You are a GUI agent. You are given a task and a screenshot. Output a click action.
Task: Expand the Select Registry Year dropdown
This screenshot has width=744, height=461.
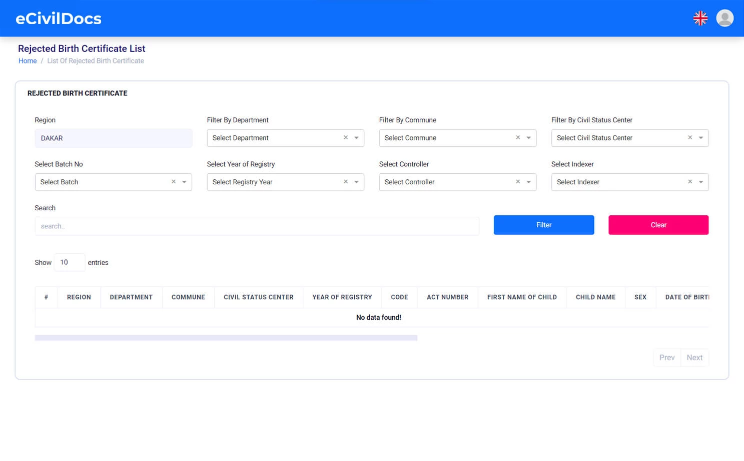pyautogui.click(x=356, y=182)
